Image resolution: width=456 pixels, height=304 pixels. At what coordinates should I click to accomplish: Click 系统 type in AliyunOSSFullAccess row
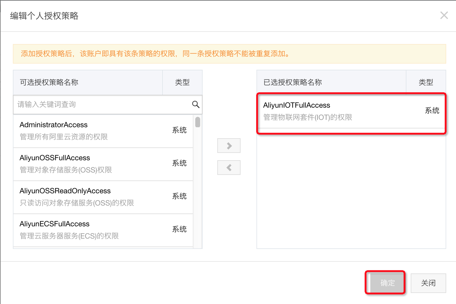(x=179, y=163)
